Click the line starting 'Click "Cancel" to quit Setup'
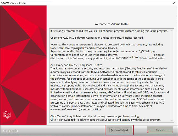Image resolution: width=178 pixels, height=136 pixels. pyautogui.click(x=95, y=116)
